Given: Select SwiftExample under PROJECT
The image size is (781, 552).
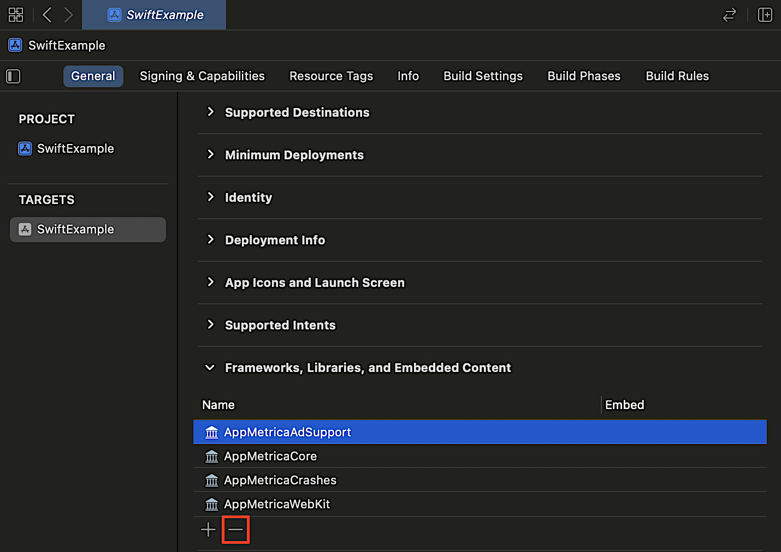Looking at the screenshot, I should (75, 148).
